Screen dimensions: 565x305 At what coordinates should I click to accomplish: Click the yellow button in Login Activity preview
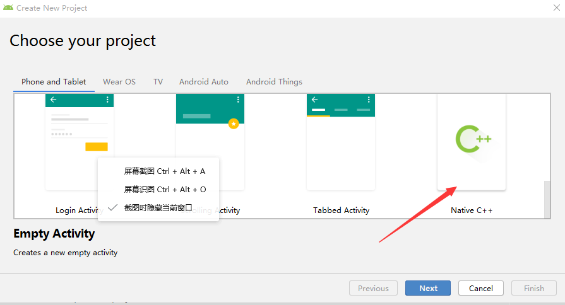point(96,147)
